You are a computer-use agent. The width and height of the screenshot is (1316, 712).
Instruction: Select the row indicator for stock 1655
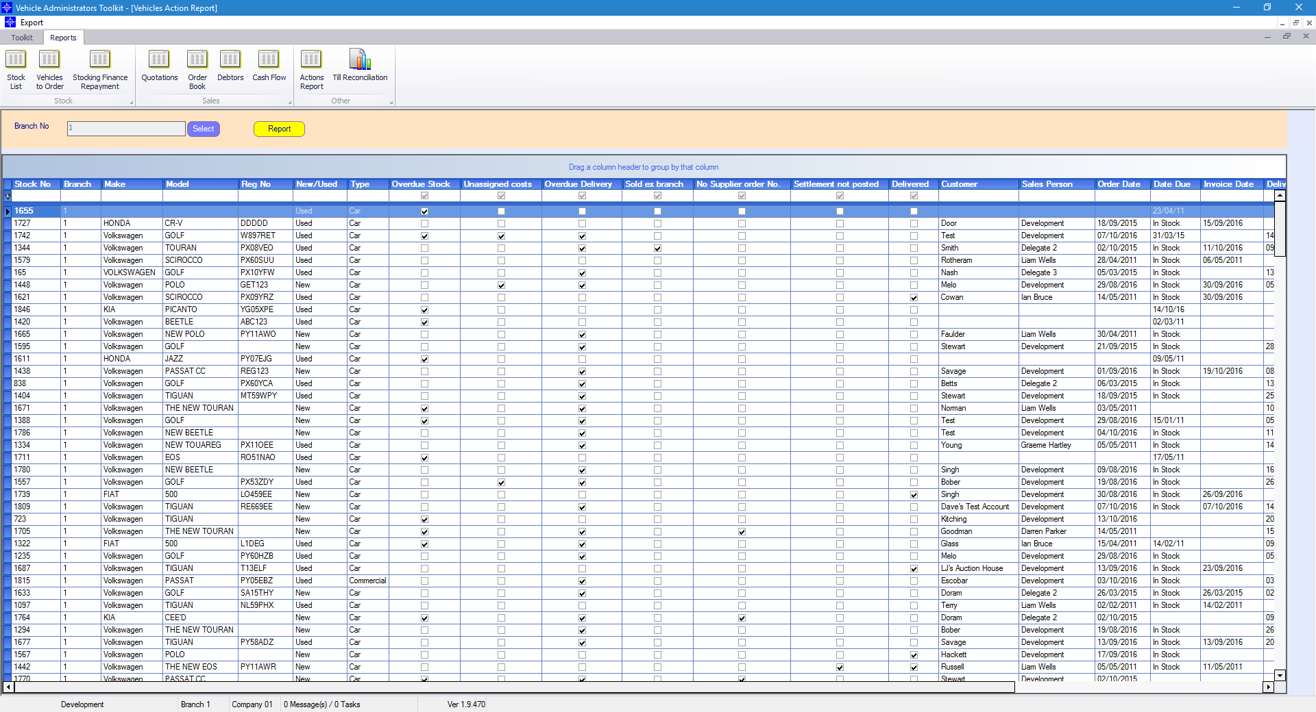tap(8, 211)
